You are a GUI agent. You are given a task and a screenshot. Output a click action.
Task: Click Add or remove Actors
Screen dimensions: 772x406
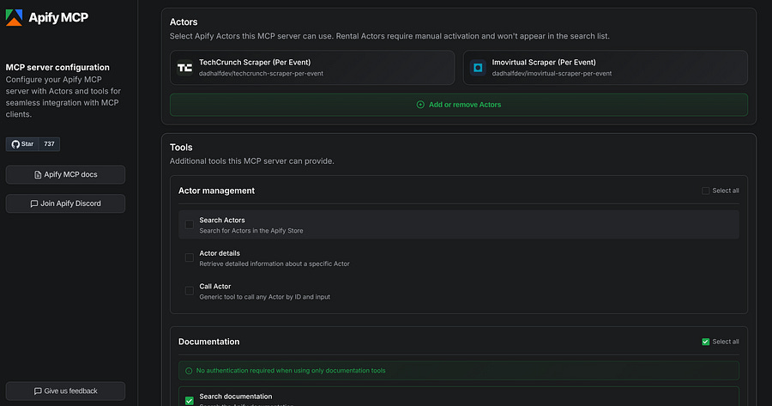click(x=459, y=105)
